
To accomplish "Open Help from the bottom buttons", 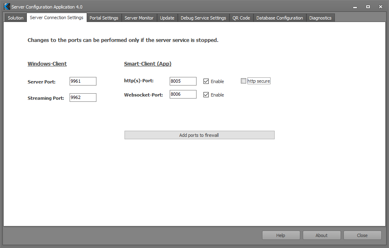I will (281, 235).
